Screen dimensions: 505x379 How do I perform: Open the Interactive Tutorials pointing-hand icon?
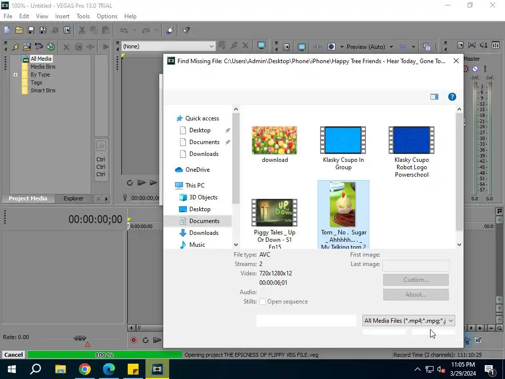tap(170, 30)
